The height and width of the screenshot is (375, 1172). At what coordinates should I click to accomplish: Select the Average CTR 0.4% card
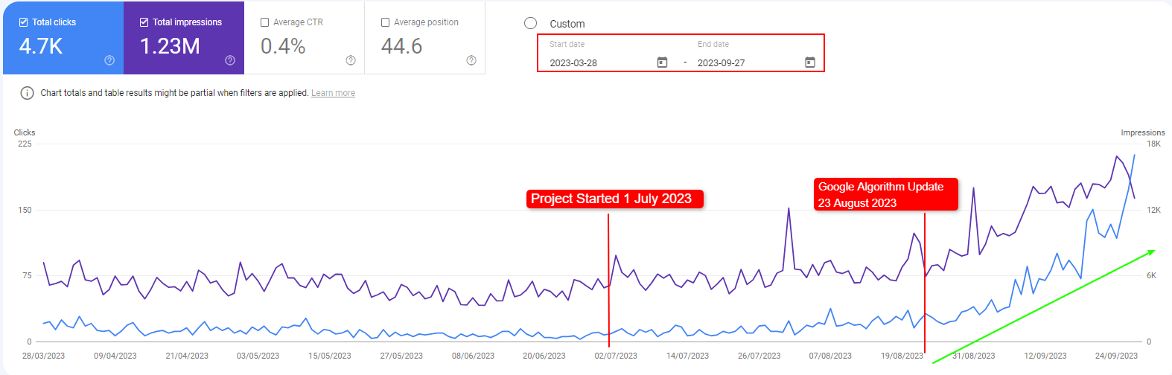[305, 38]
